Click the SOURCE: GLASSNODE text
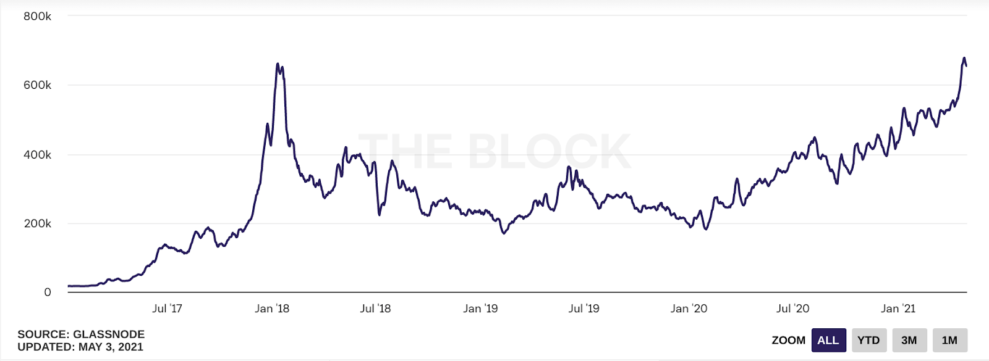Image resolution: width=989 pixels, height=361 pixels. [81, 334]
